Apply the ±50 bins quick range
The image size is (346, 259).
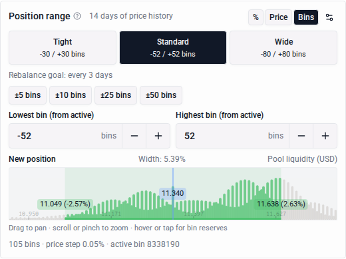tap(161, 95)
